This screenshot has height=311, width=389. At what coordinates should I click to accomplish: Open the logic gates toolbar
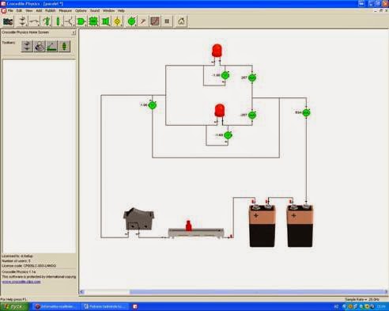(81, 21)
